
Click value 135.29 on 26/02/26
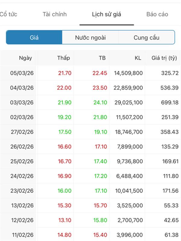tap(170, 147)
